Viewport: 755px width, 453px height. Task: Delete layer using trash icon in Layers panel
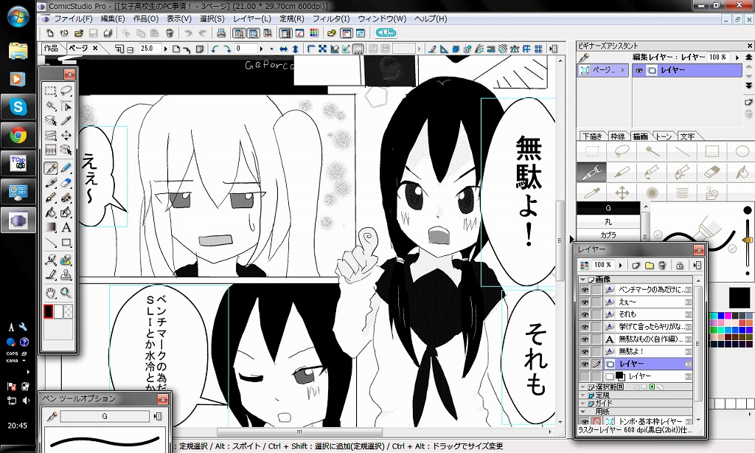tap(662, 265)
